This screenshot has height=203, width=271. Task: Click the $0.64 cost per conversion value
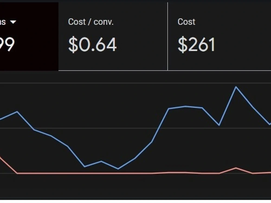[x=92, y=44]
